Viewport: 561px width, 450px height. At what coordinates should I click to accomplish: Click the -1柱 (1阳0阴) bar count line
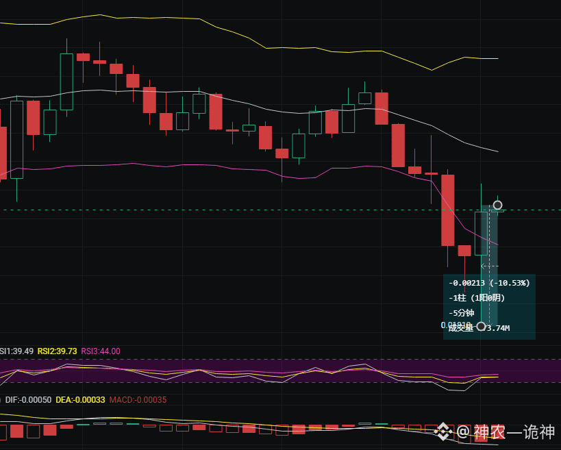[477, 298]
